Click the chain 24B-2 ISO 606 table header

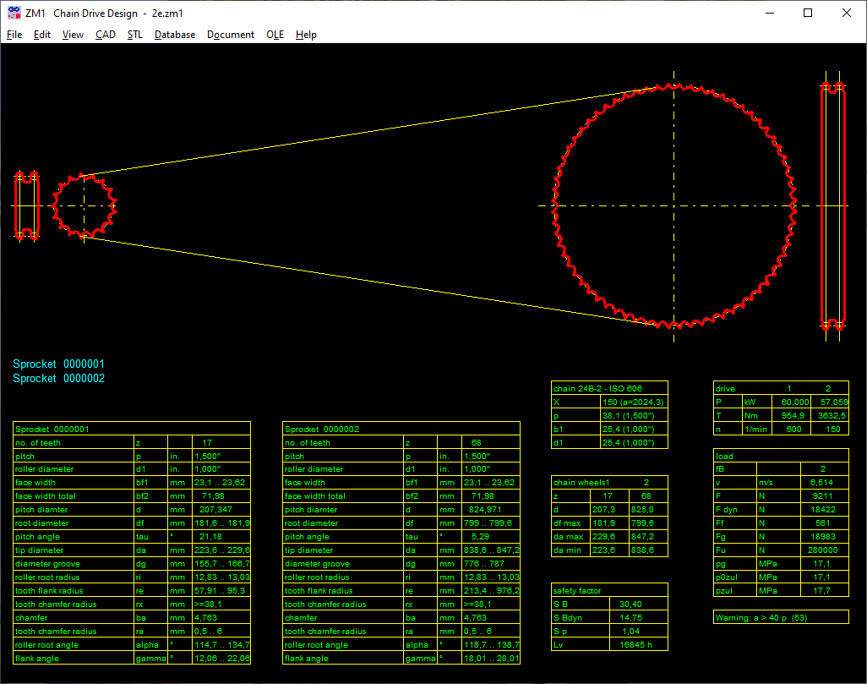click(598, 388)
